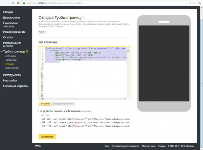
Task: Expand Полезные сервисы section
Action: (16, 86)
